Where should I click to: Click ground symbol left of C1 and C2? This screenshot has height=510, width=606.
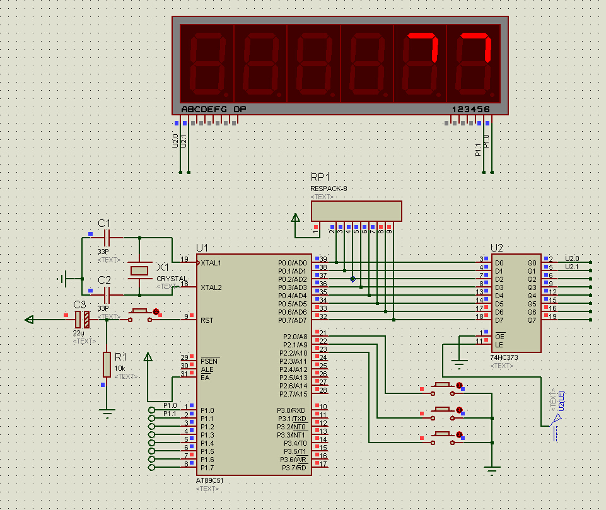(x=62, y=279)
